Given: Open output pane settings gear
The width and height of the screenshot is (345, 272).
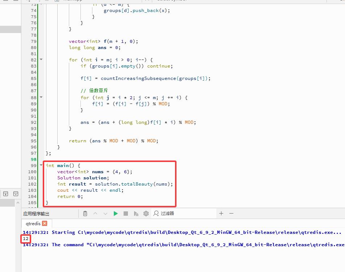Looking at the screenshot, I should [146, 214].
